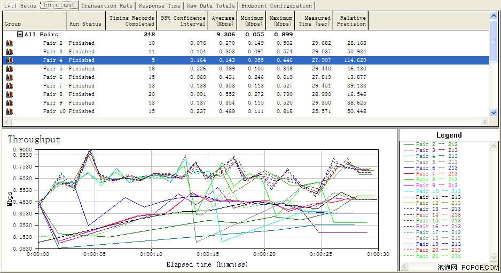This screenshot has height=273, width=501.
Task: Click the table scrollbar down arrow
Action: click(x=494, y=113)
